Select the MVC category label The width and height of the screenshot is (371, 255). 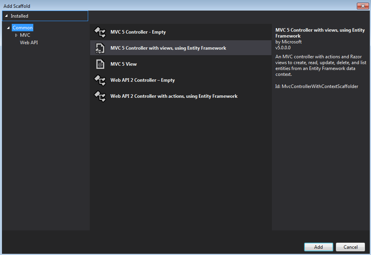25,35
